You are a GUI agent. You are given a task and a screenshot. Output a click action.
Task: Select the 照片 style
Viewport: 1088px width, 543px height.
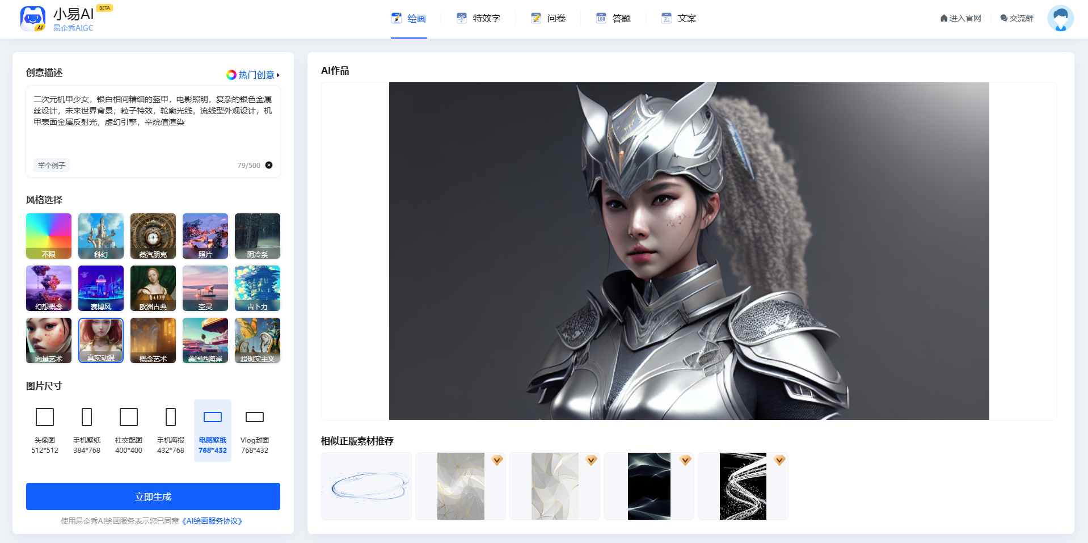click(x=205, y=236)
